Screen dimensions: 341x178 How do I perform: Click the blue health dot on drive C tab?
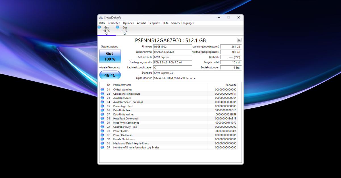pos(99,26)
